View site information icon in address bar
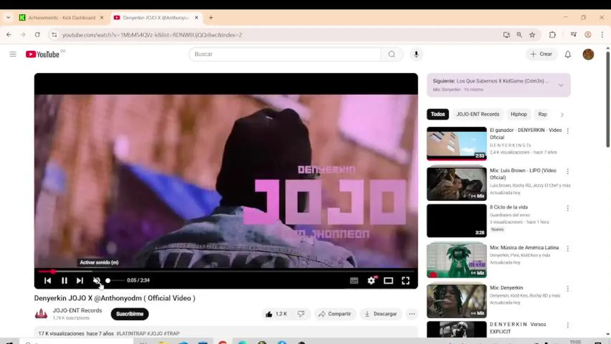Image resolution: width=611 pixels, height=344 pixels. click(55, 35)
